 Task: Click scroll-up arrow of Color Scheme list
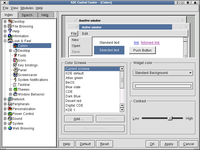tap(122, 69)
